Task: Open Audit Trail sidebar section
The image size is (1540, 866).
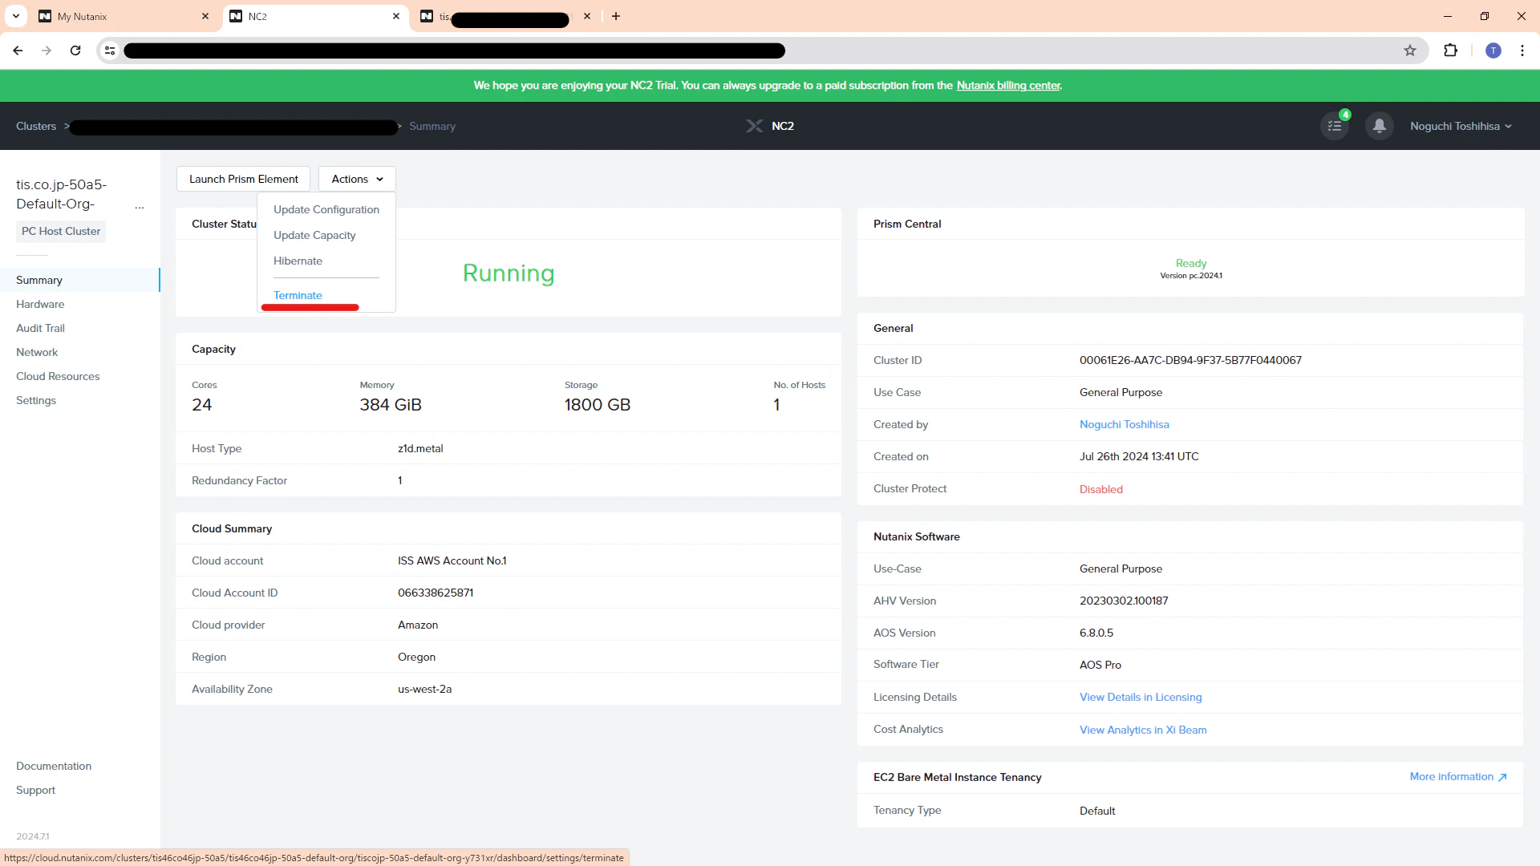Action: point(40,328)
